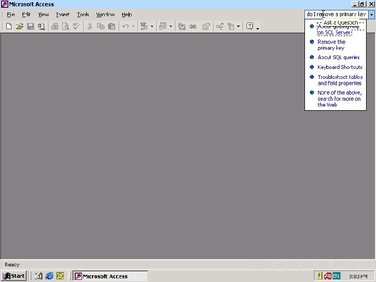Image resolution: width=376 pixels, height=282 pixels.
Task: Expand the Analyze dropdown arrow
Action: (x=171, y=27)
